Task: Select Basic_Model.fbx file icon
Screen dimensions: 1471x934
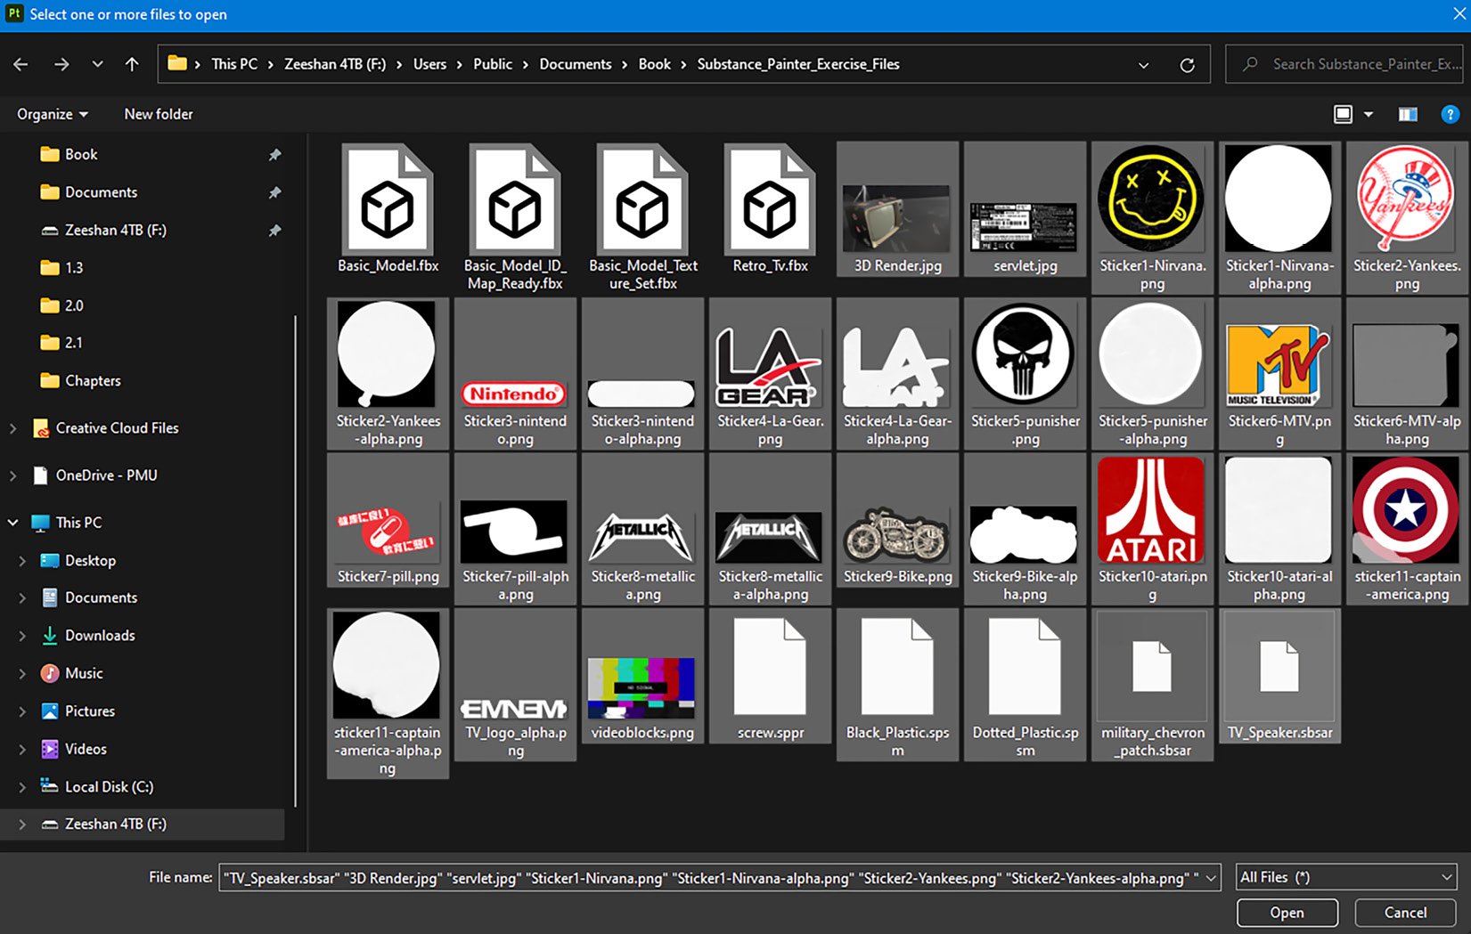Action: tap(388, 200)
